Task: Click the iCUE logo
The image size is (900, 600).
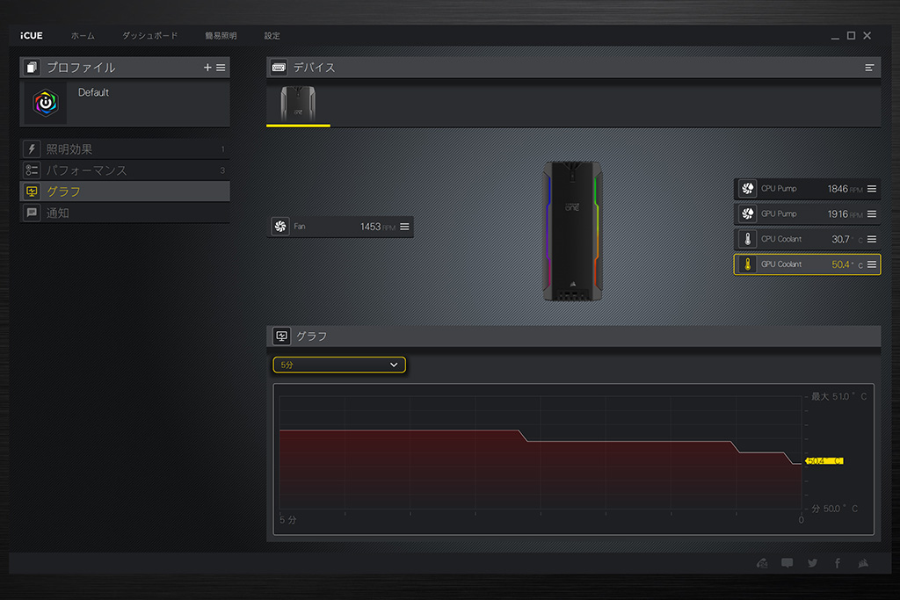Action: 32,35
